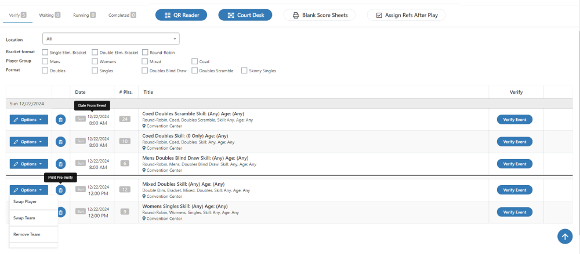Click print icon for Womens Singles event

(x=60, y=212)
